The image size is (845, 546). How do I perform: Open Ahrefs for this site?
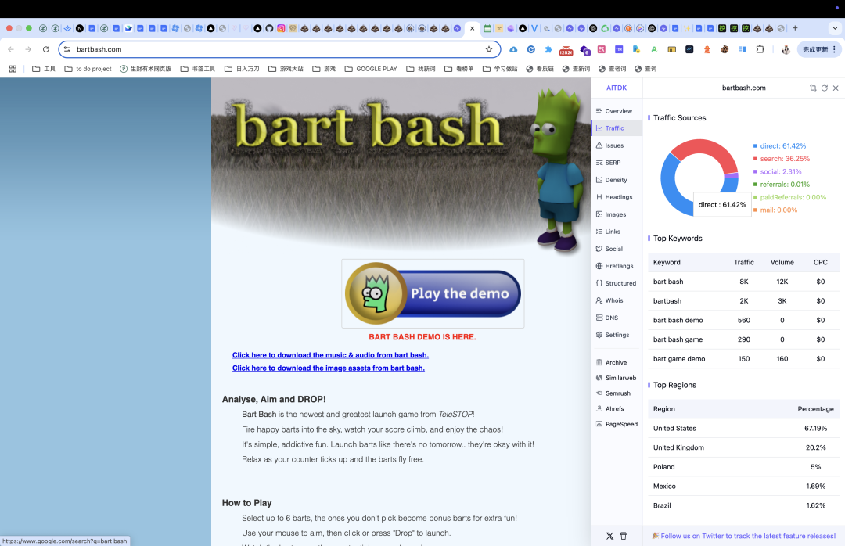(609, 408)
